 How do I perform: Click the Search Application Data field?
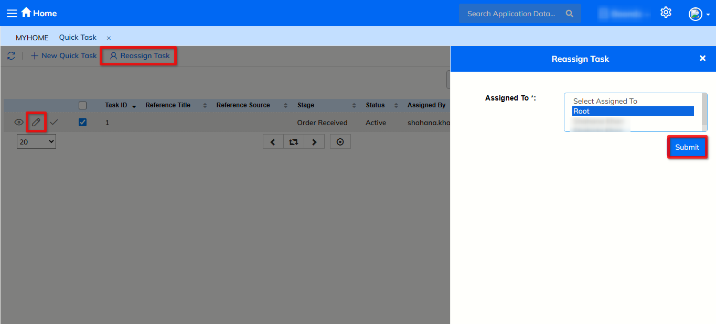click(x=511, y=14)
